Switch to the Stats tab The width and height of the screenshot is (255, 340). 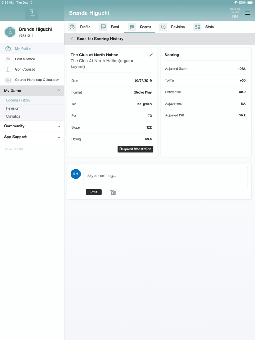tap(204, 27)
